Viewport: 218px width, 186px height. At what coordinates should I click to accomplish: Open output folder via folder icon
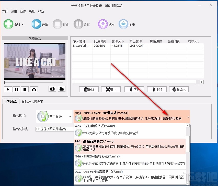61,89
